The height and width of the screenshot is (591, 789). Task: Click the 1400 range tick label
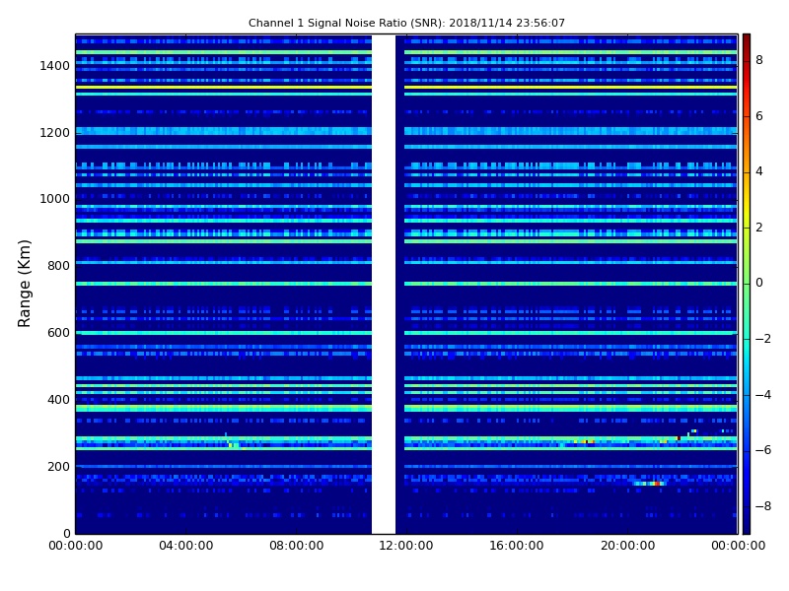coord(55,66)
